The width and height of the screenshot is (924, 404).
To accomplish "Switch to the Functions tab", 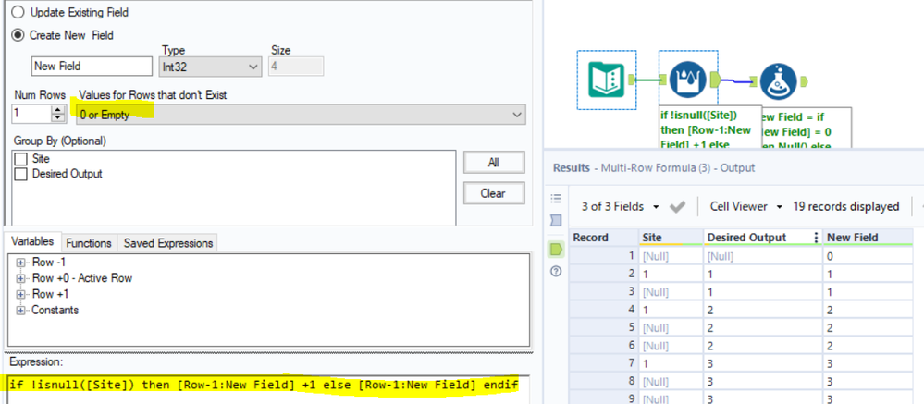I will click(89, 243).
